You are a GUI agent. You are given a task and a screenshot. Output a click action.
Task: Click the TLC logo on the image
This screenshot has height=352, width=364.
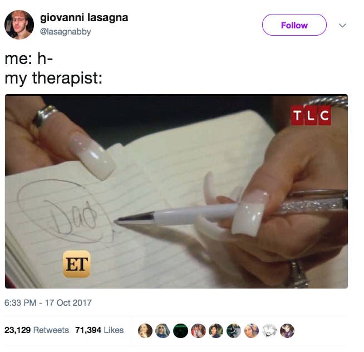(x=311, y=115)
